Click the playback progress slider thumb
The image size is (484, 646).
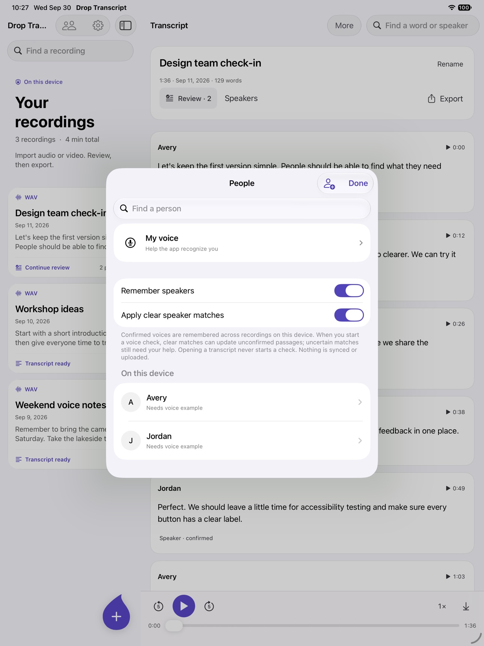click(174, 625)
